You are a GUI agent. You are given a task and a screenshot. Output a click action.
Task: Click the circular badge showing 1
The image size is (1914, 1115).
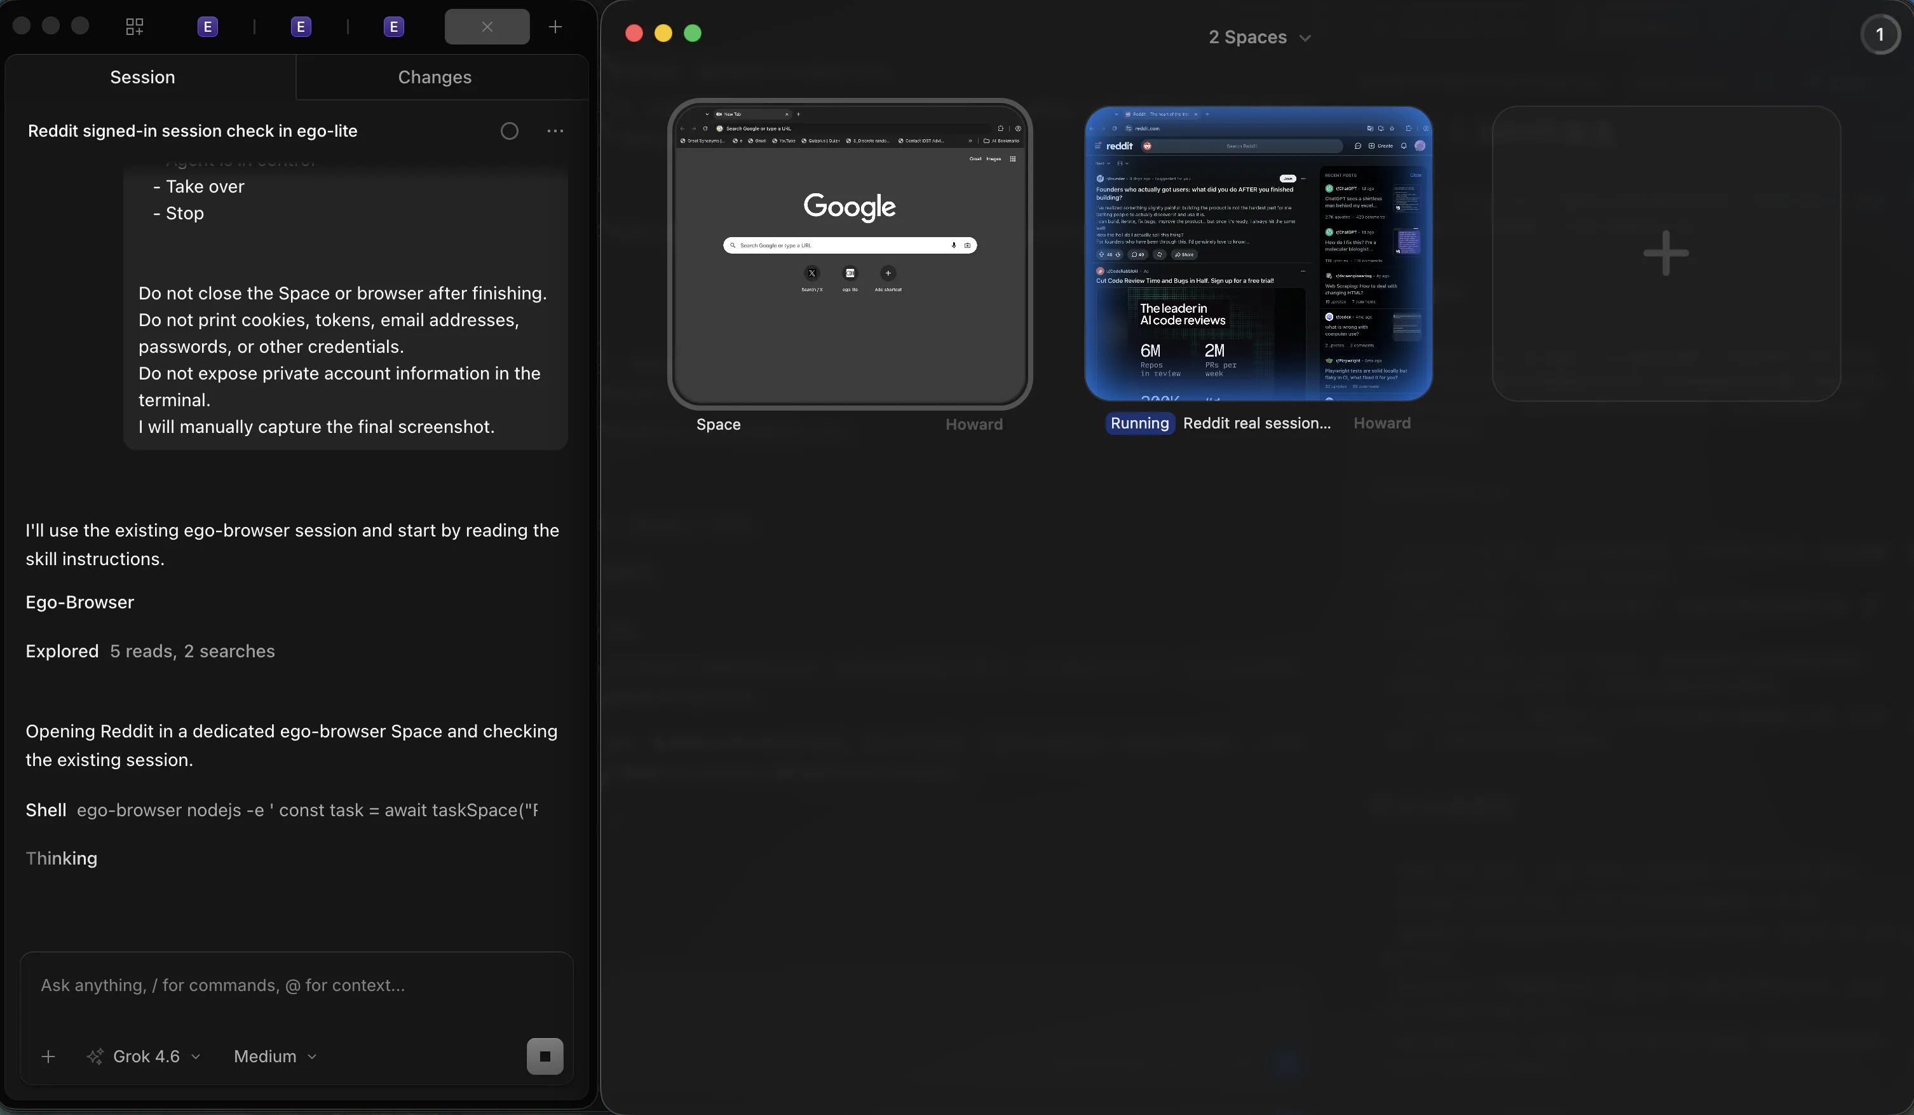pyautogui.click(x=1880, y=34)
